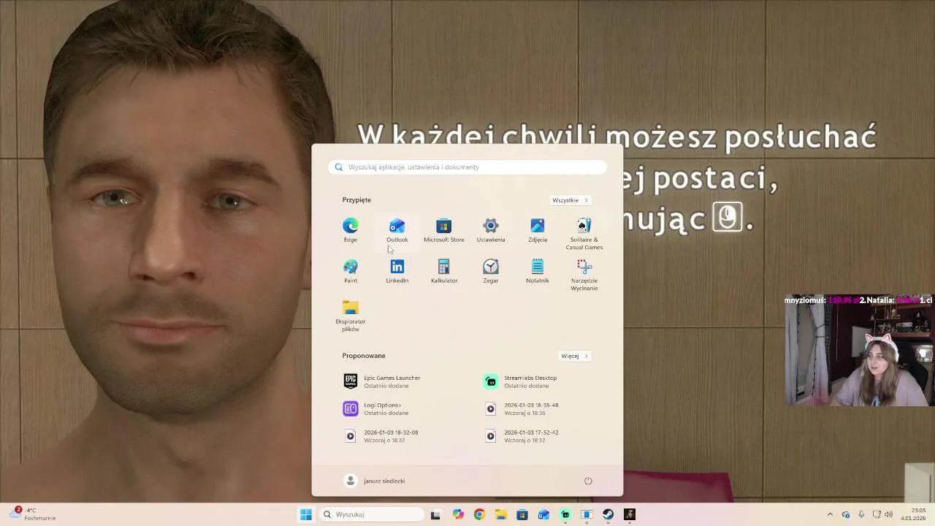The image size is (935, 526).
Task: Open Outlook from the taskbar
Action: (543, 514)
